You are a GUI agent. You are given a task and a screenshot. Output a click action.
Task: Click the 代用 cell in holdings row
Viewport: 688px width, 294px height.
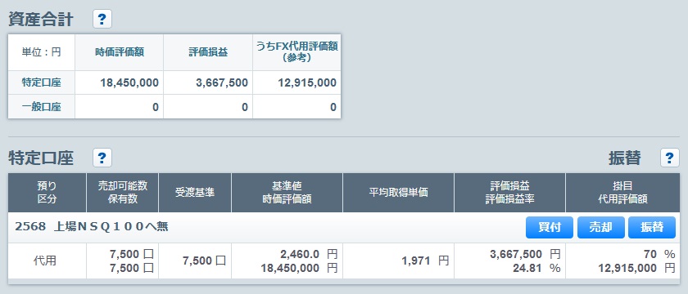click(45, 261)
